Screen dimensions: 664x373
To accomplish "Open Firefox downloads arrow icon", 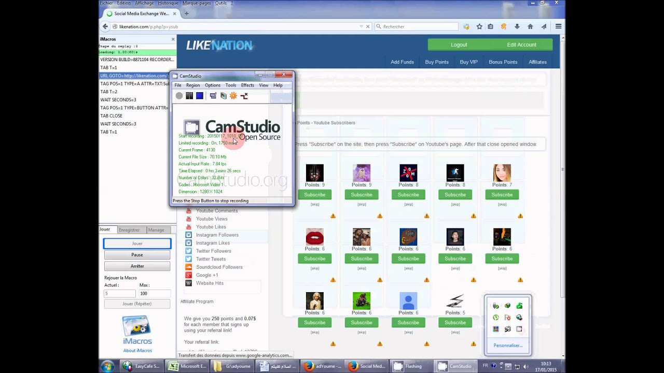I will (517, 26).
